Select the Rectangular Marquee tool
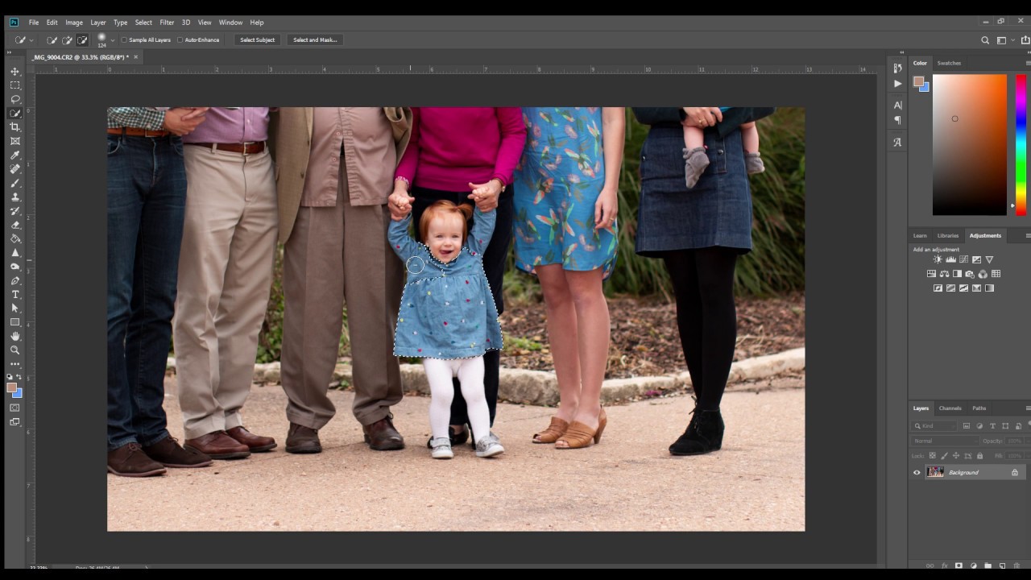Image resolution: width=1031 pixels, height=580 pixels. [x=15, y=85]
